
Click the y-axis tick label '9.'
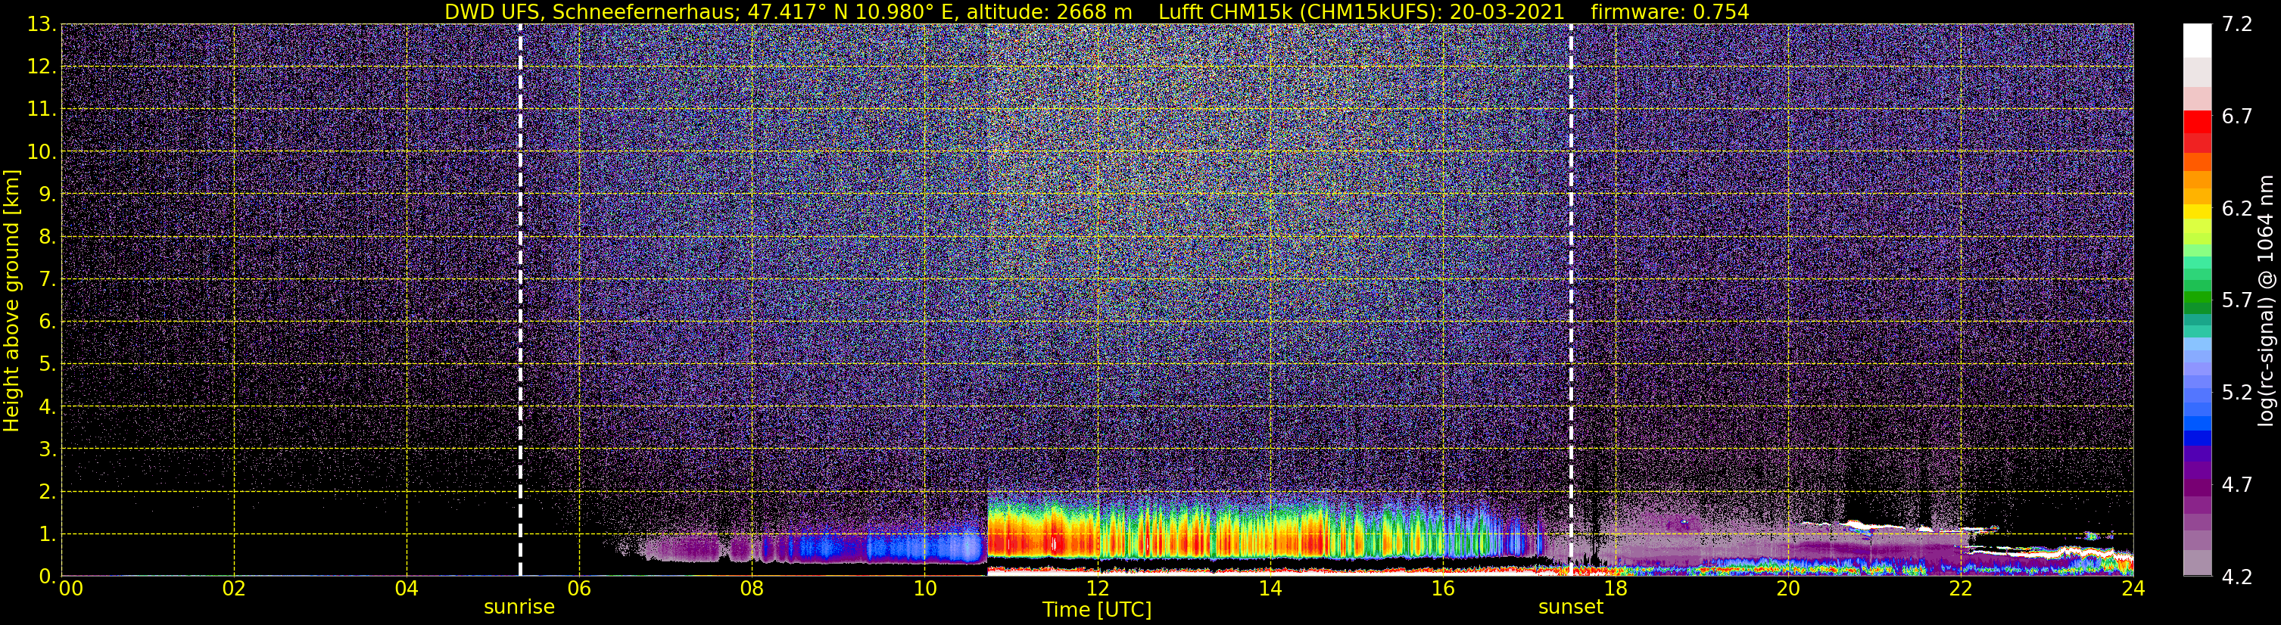(x=47, y=194)
